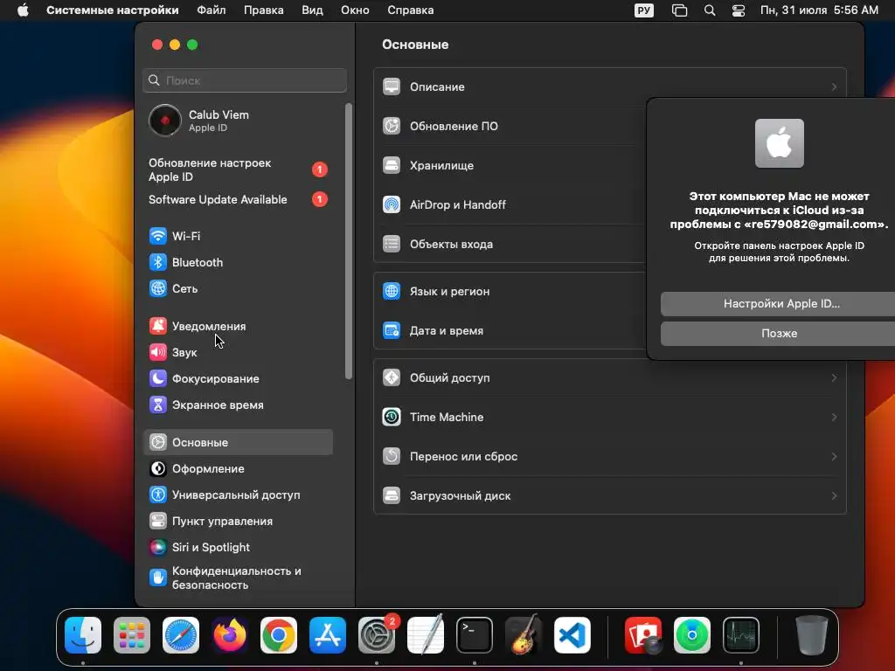Open Trash in the Dock
The height and width of the screenshot is (671, 895).
[x=812, y=635]
